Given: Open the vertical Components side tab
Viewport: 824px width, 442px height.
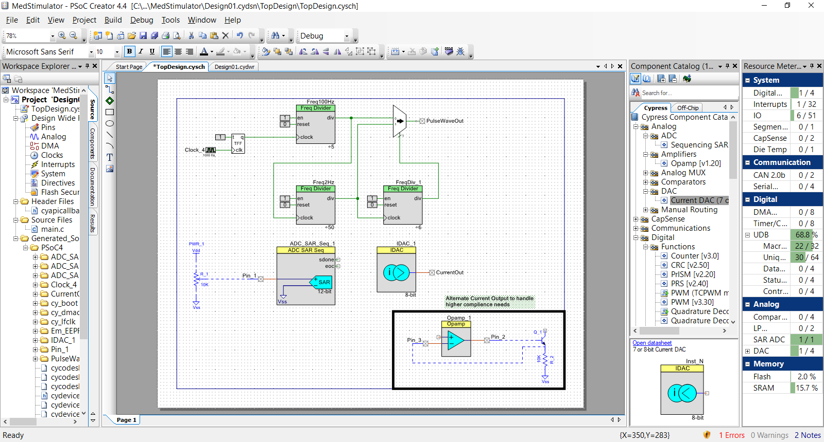Looking at the screenshot, I should coord(93,143).
